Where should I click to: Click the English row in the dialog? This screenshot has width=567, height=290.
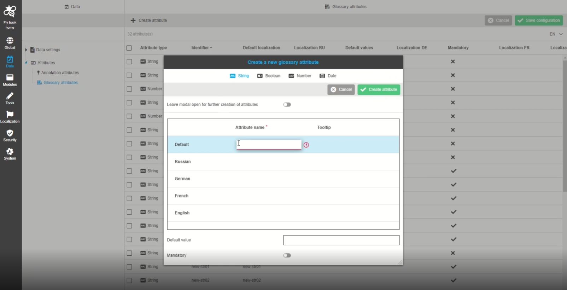point(283,213)
